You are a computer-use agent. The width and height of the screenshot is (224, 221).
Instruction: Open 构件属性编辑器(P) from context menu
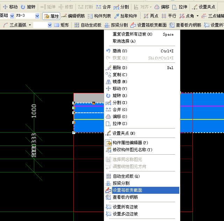tap(142, 143)
